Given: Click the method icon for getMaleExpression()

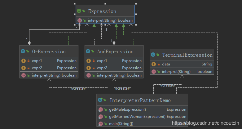Looking at the screenshot, I should (100, 109).
